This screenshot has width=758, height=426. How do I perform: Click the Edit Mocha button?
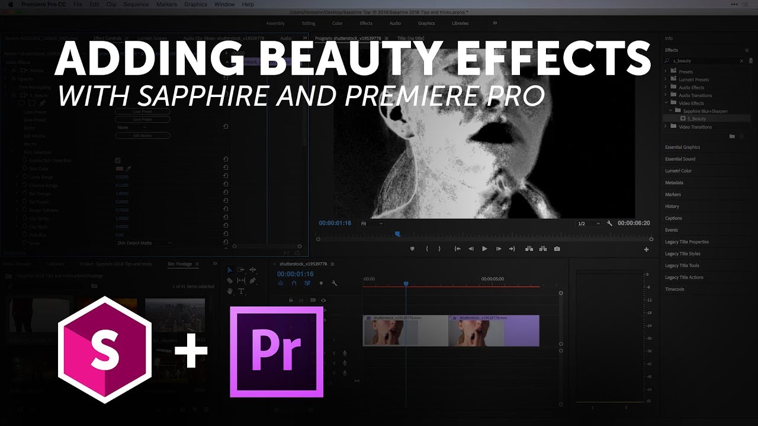[143, 135]
